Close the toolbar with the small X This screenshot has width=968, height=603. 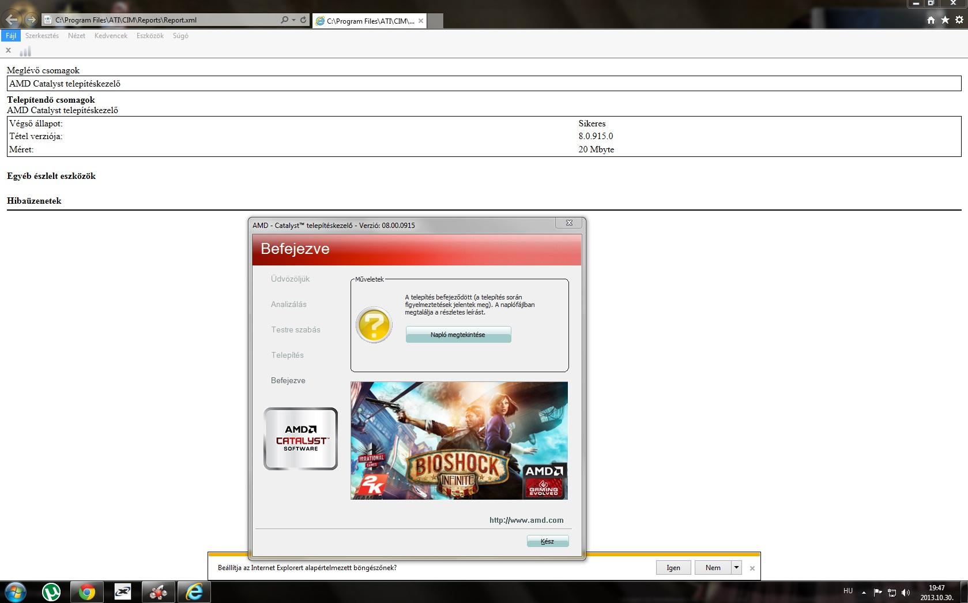coord(8,50)
